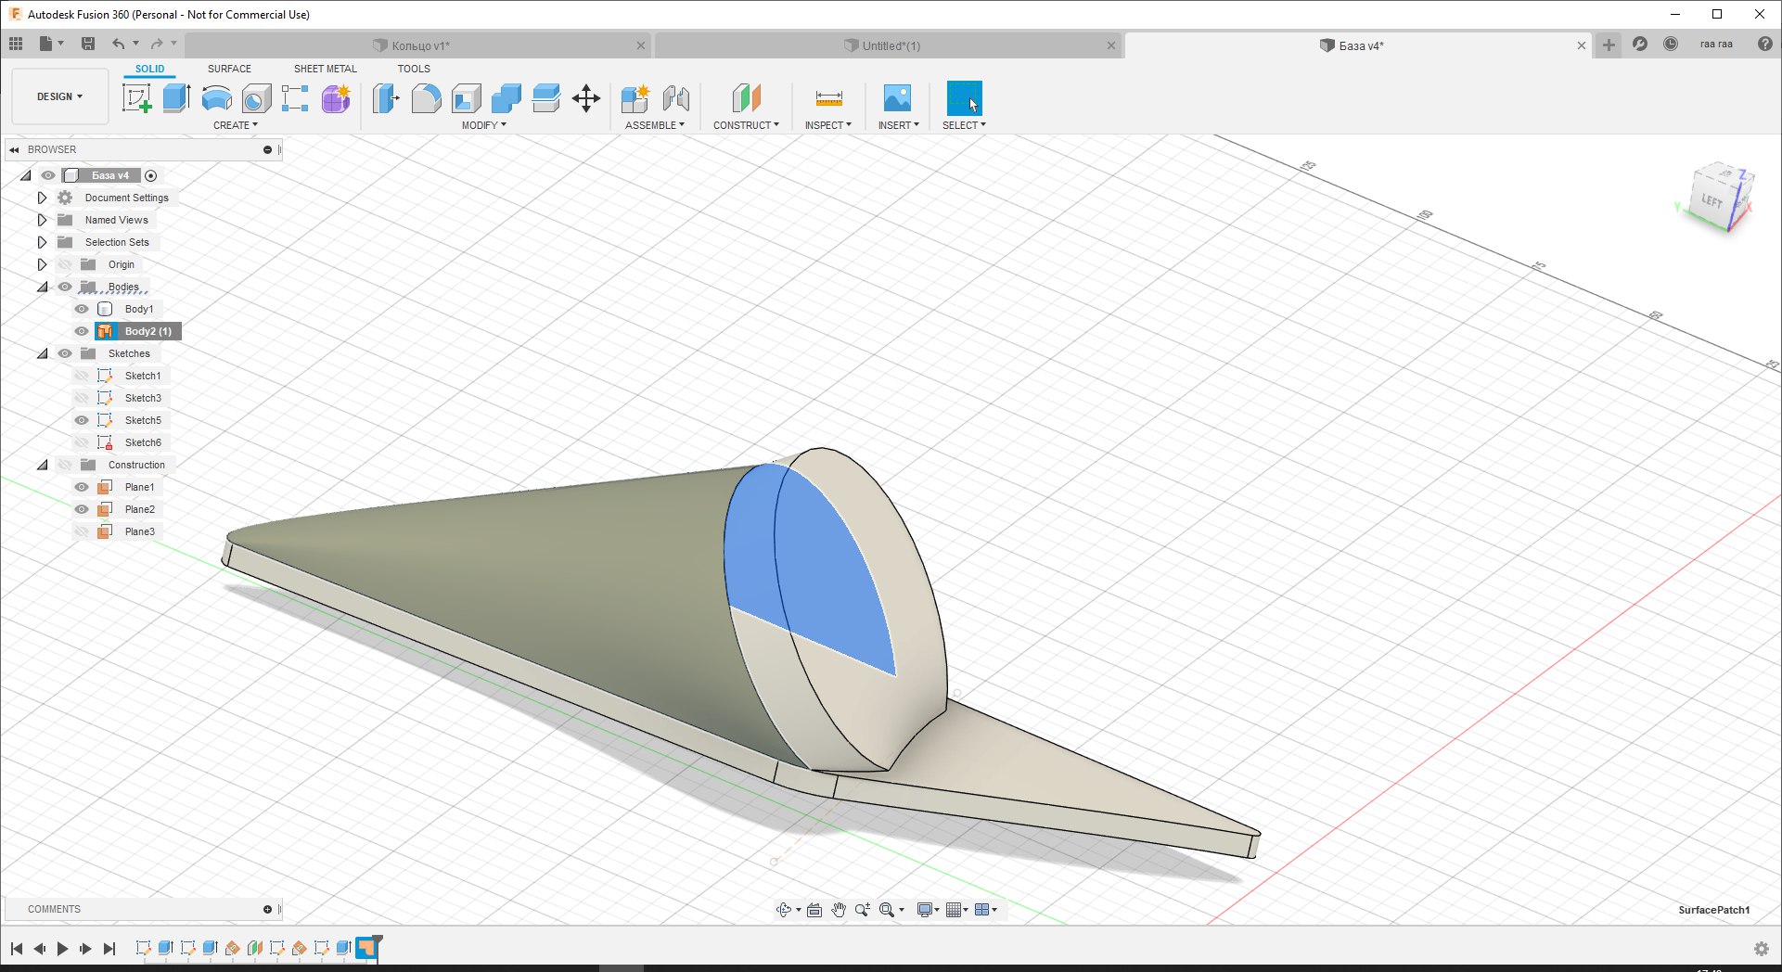Open Extensions icon in top bar

coord(1640,44)
